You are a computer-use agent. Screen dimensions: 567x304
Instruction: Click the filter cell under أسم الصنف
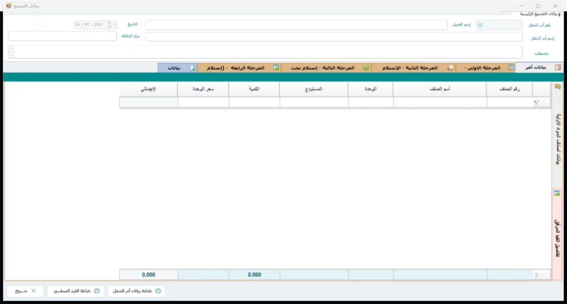click(440, 103)
